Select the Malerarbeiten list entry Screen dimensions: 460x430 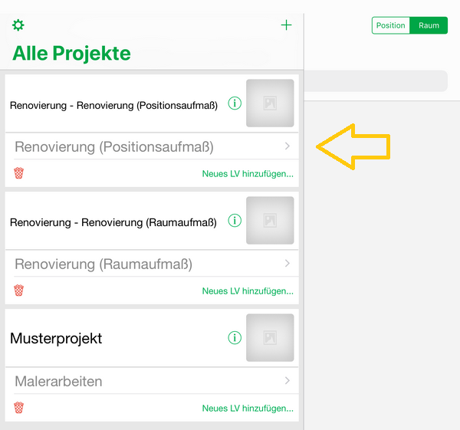point(58,381)
